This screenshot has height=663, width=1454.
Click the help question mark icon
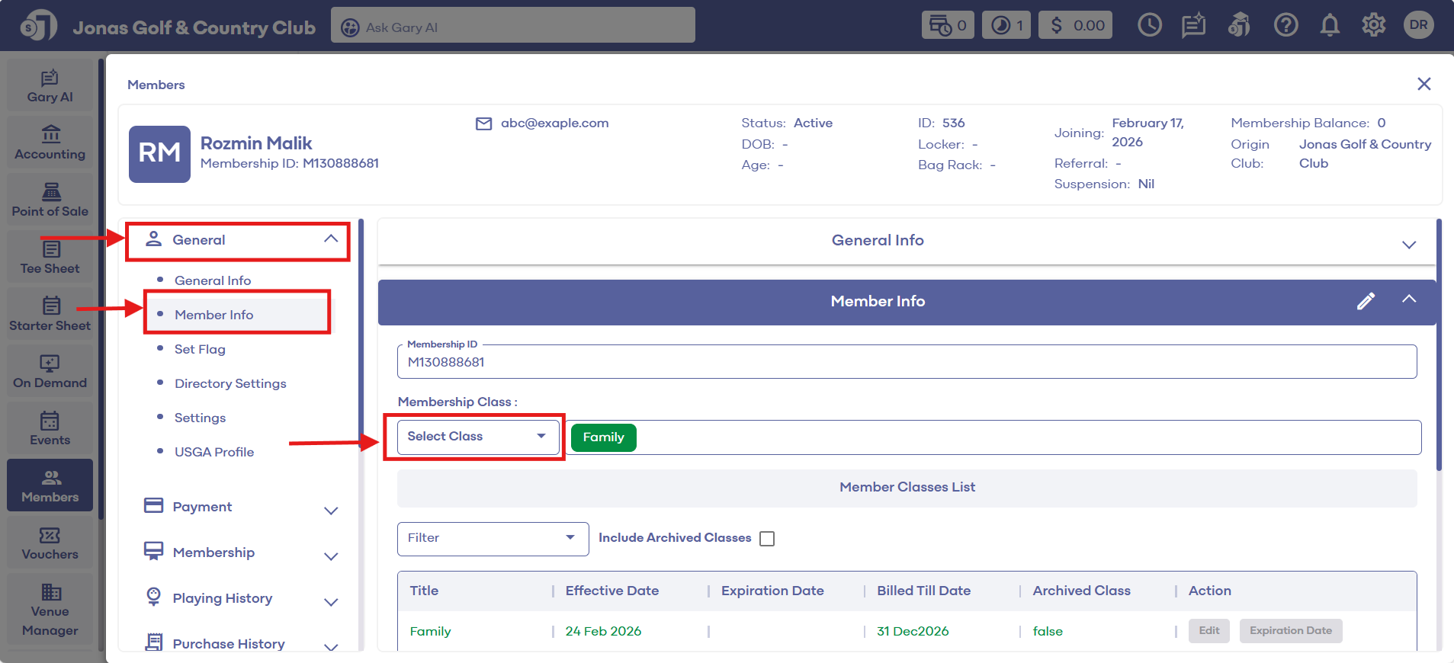(1285, 25)
